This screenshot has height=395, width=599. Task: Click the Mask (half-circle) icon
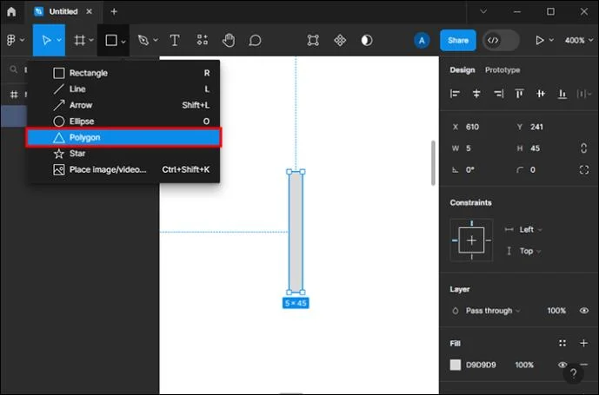point(367,40)
